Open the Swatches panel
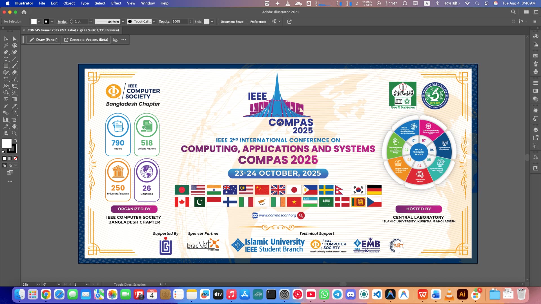The width and height of the screenshot is (541, 304). click(x=536, y=56)
